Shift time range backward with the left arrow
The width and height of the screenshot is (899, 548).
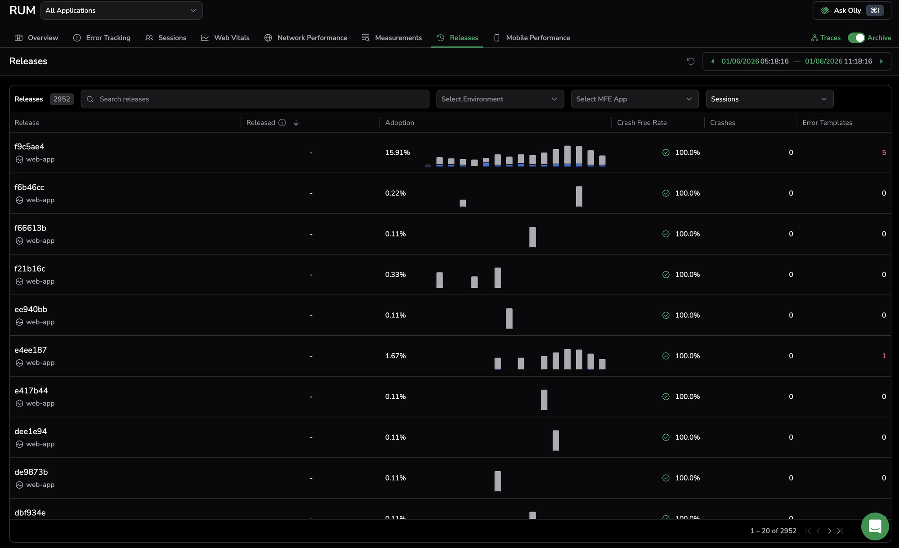(712, 61)
